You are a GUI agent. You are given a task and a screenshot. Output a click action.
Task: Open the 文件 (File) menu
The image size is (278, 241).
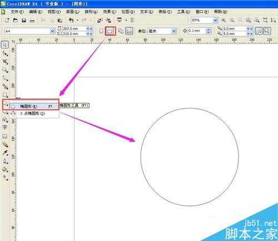pyautogui.click(x=17, y=12)
